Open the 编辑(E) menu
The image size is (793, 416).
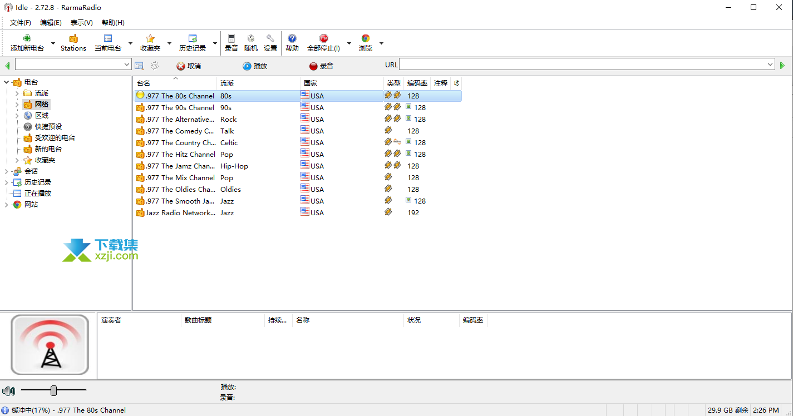[x=51, y=23]
